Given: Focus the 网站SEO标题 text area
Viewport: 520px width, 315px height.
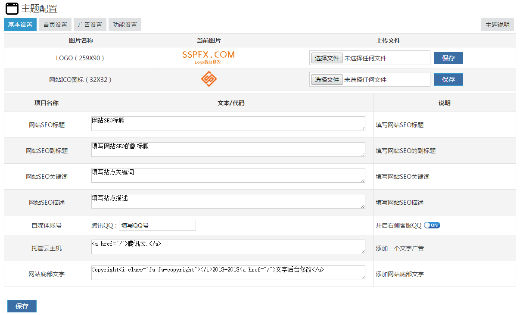Looking at the screenshot, I should [x=228, y=124].
